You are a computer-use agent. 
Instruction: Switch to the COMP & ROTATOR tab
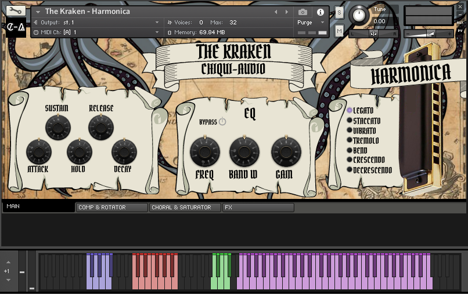click(x=111, y=207)
